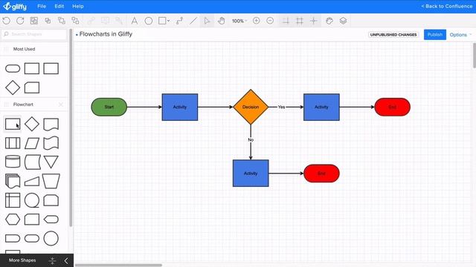The height and width of the screenshot is (267, 476).
Task: Click the Undo arrow icon
Action: click(7, 21)
